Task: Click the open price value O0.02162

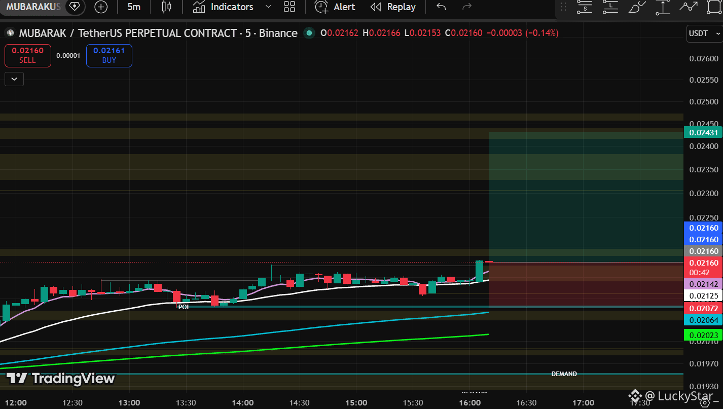Action: (x=340, y=33)
